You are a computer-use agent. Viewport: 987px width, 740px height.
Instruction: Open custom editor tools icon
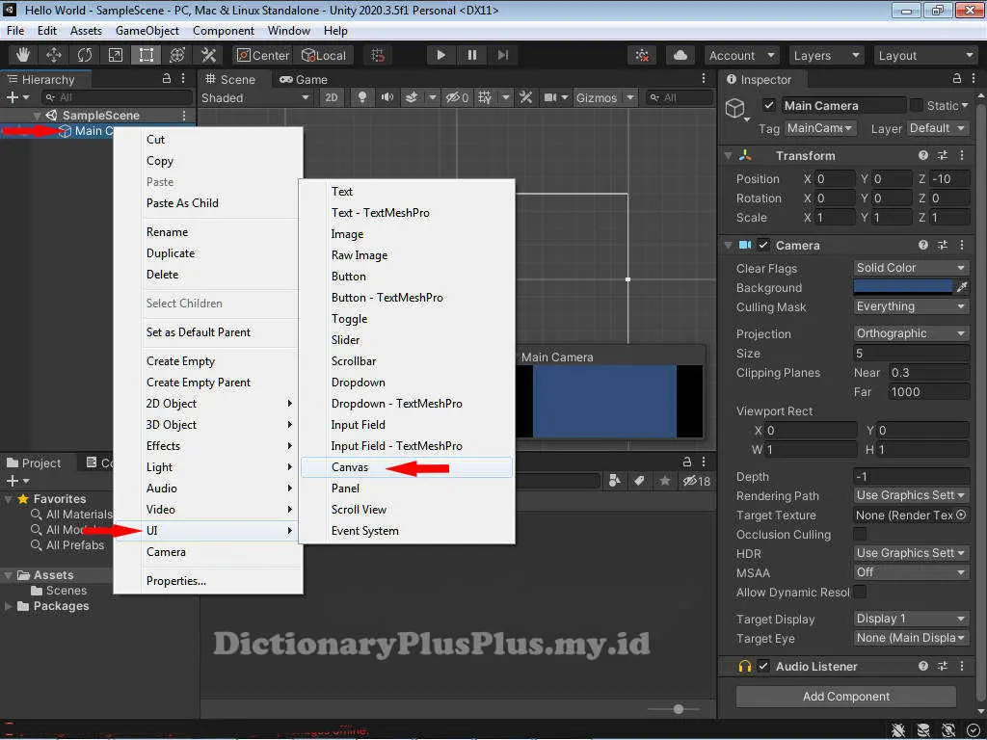208,55
